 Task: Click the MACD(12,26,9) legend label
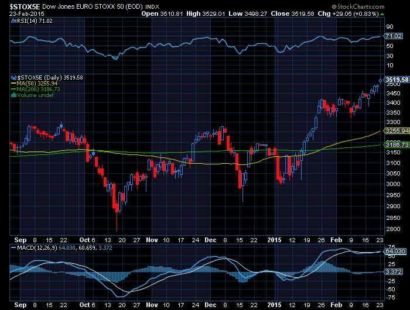point(37,247)
